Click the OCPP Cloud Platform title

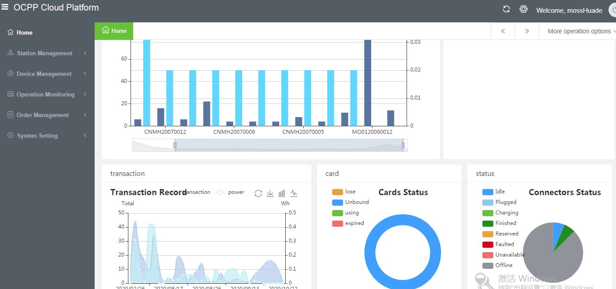[56, 7]
